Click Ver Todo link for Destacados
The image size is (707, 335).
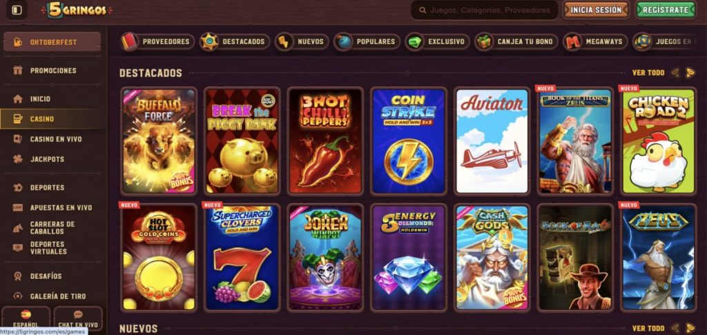click(648, 72)
